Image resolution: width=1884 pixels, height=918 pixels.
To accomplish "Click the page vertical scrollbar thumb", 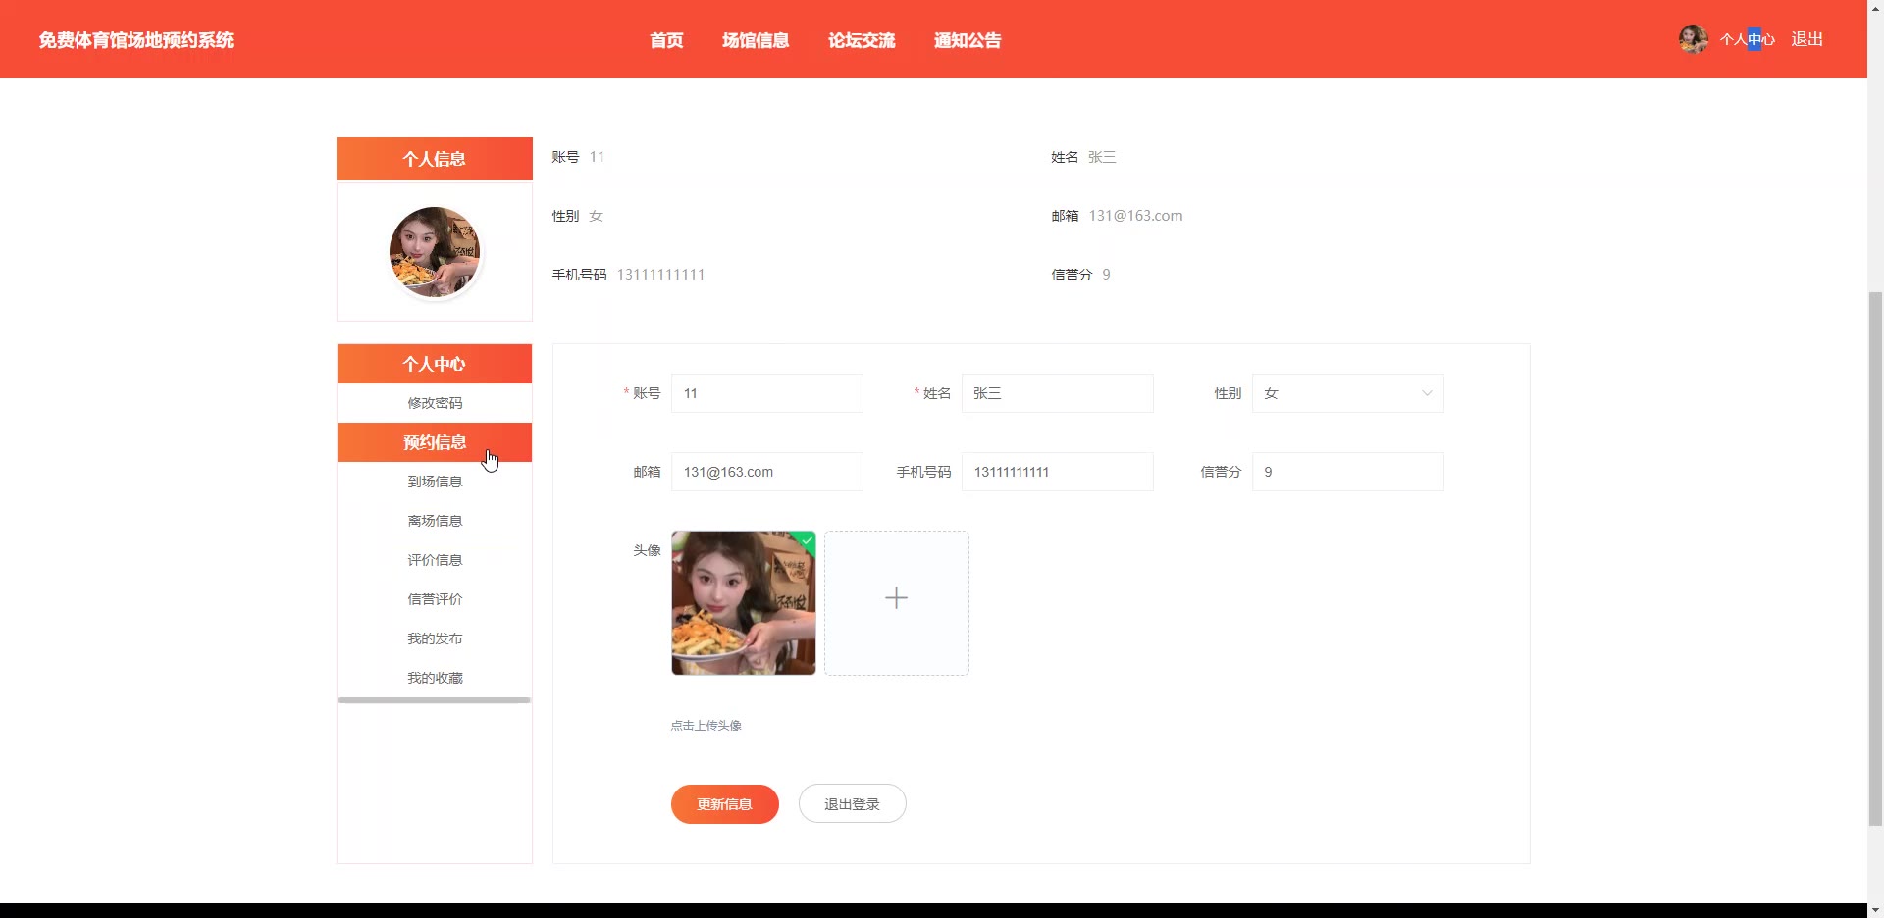I will click(1875, 559).
